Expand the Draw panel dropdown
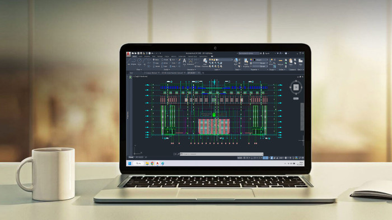 click(x=139, y=69)
